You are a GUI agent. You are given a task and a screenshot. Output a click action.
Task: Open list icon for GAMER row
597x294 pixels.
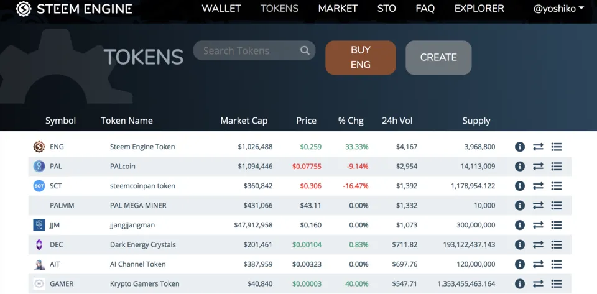pos(556,283)
